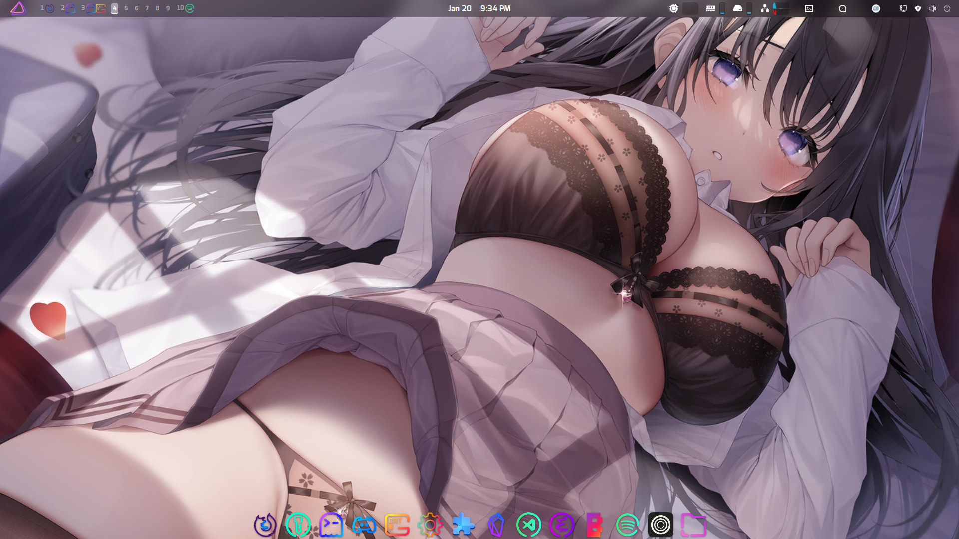Open the blue puzzle piece extensions app
The width and height of the screenshot is (959, 539).
pos(463,525)
